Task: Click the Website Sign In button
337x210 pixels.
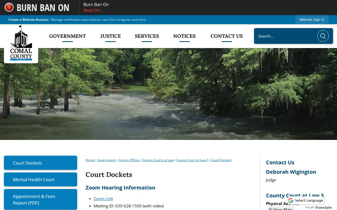Action: click(312, 20)
